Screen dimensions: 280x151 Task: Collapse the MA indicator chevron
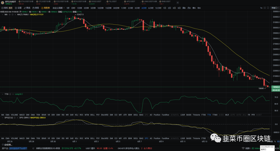tap(2, 14)
